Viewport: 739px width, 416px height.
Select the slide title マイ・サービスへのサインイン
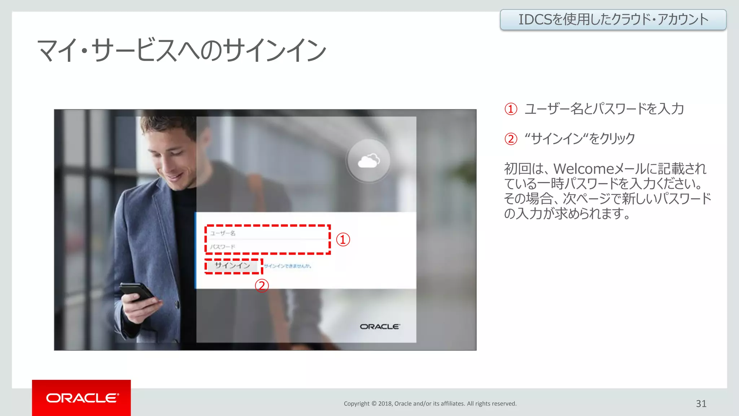(x=182, y=51)
